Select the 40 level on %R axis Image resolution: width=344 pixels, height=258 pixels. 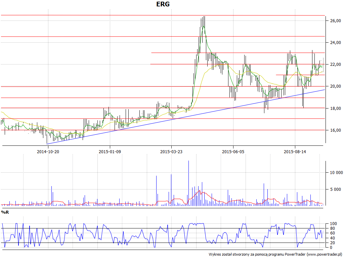point(332,238)
